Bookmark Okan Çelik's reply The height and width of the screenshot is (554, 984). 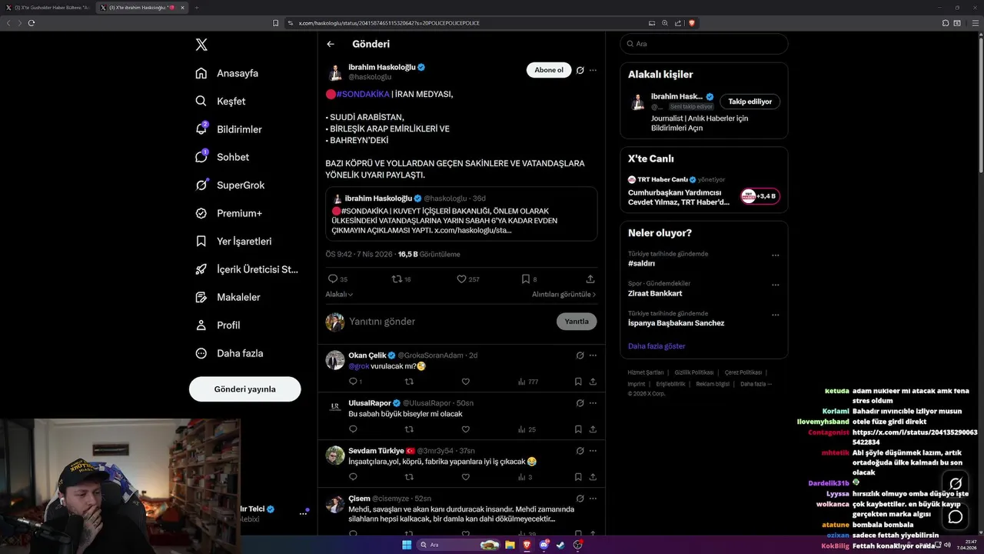pos(578,382)
